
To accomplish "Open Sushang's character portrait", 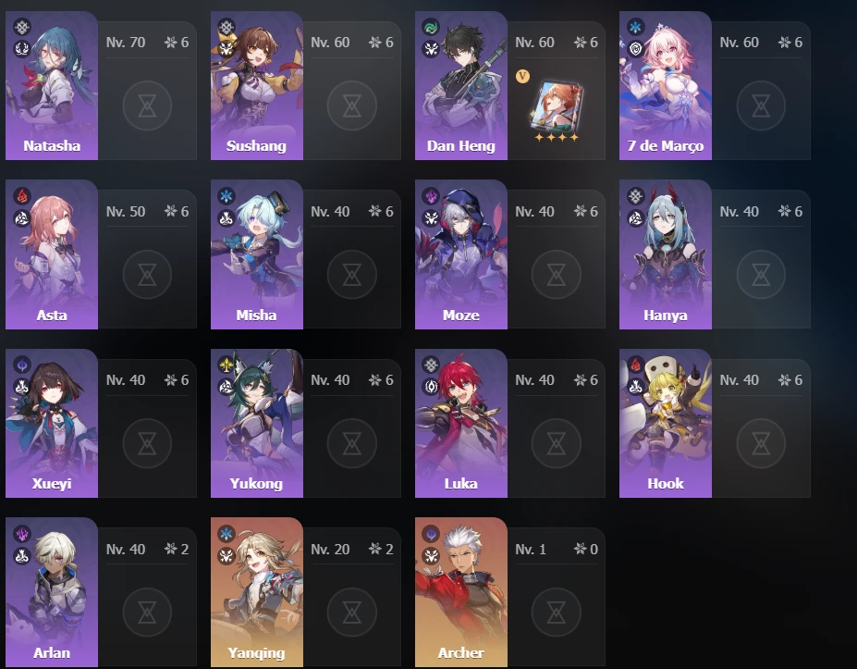I will pos(257,86).
